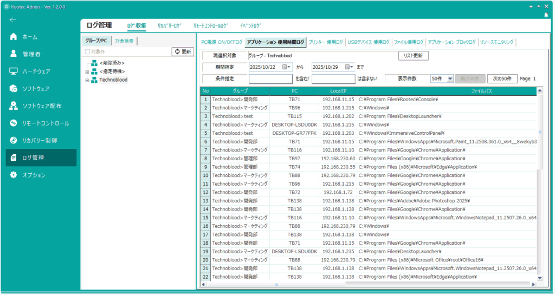This screenshot has width=555, height=295.
Task: Open the ホーム home icon
Action: (x=14, y=37)
